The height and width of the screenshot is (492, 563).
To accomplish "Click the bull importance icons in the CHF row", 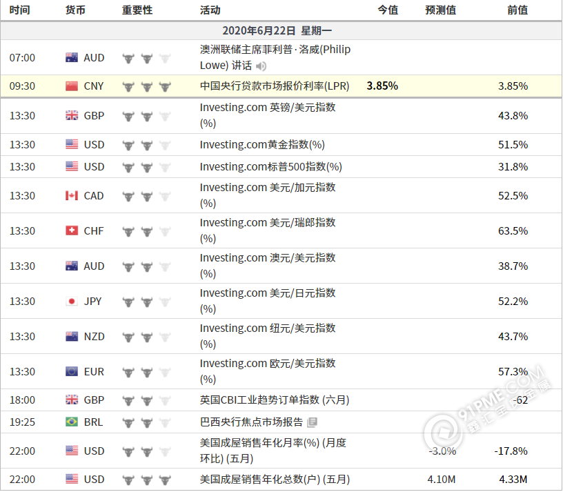I will click(x=146, y=231).
